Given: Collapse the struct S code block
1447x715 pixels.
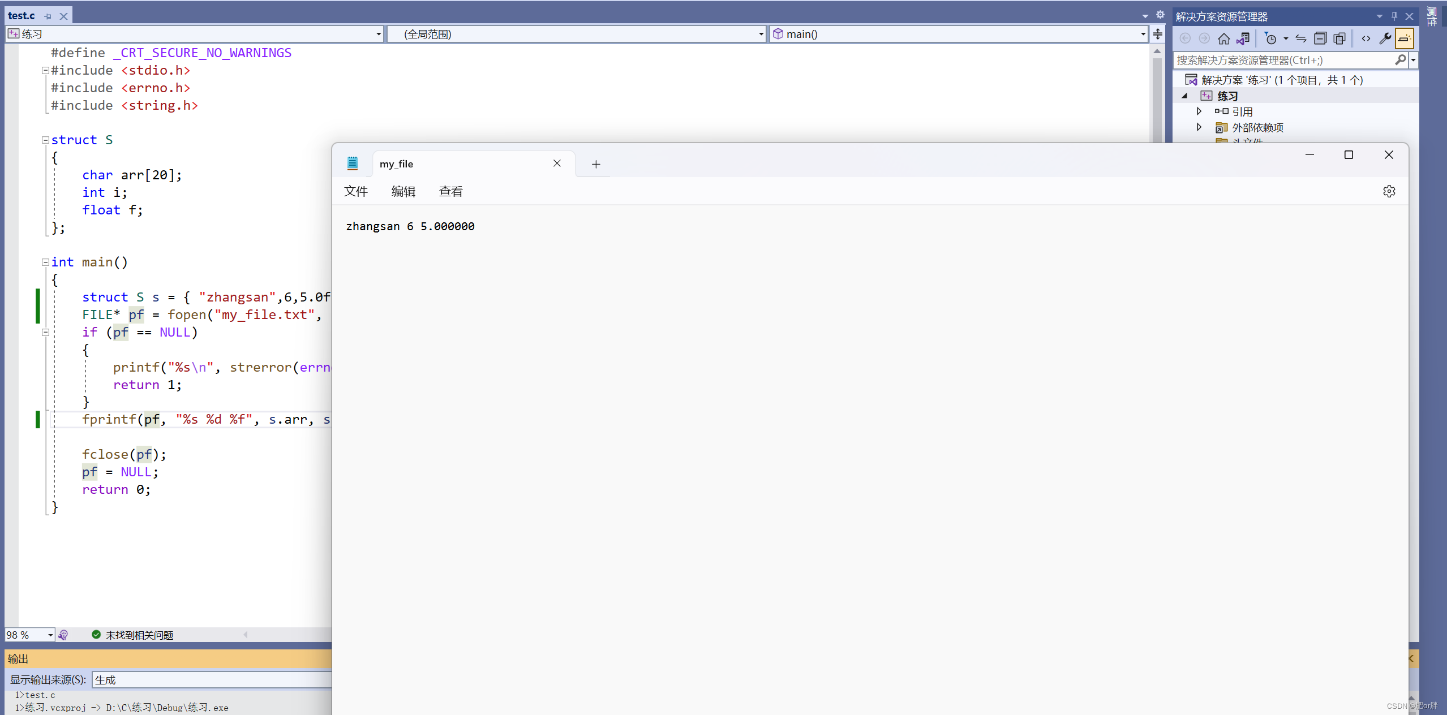Looking at the screenshot, I should (x=45, y=140).
